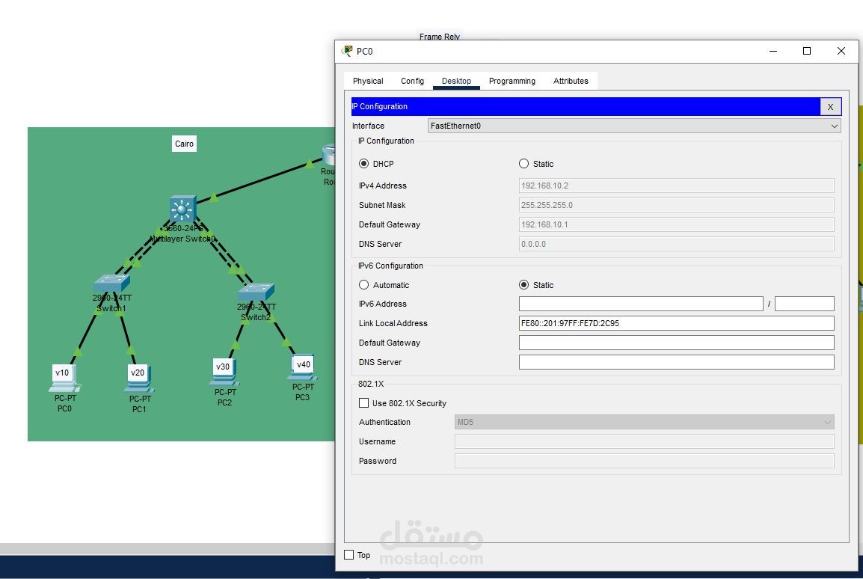The height and width of the screenshot is (579, 863).
Task: Click the Subnet Mask field
Action: 677,205
